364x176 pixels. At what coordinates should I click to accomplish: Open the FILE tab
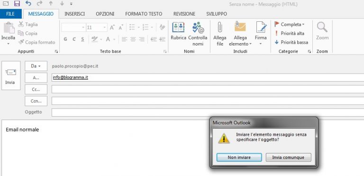point(10,14)
